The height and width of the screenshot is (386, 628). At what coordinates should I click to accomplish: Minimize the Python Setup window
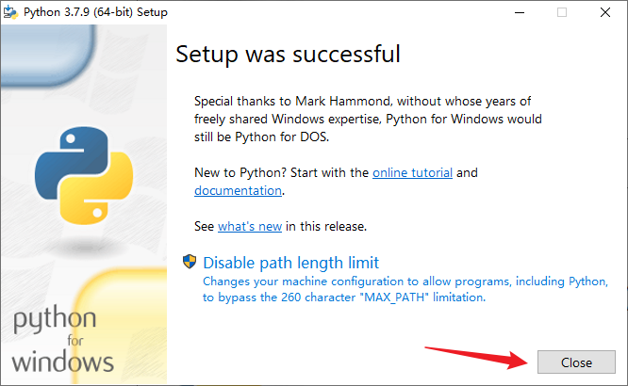pyautogui.click(x=520, y=12)
